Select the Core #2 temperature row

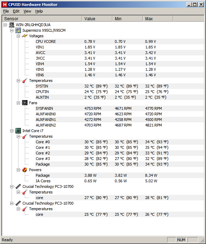(x=119, y=153)
